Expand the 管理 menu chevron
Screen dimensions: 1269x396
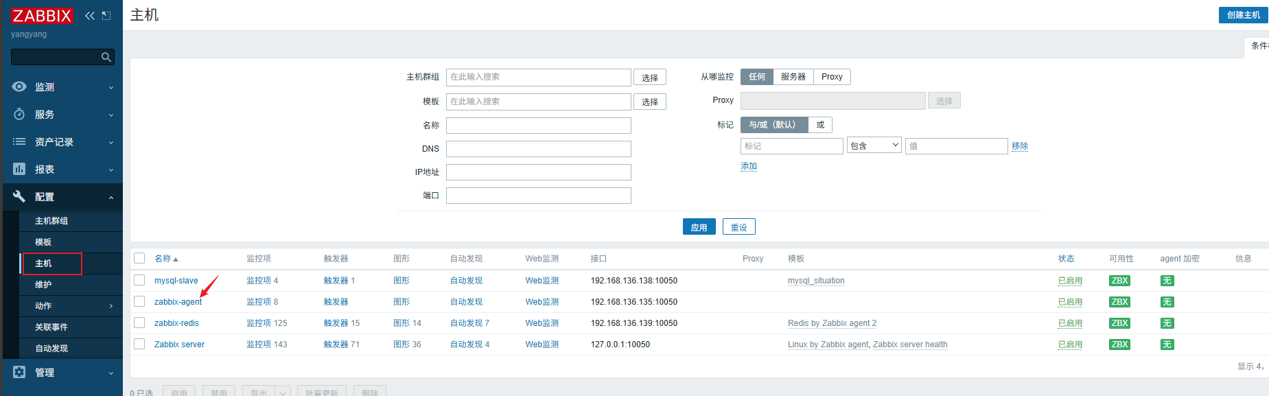(x=111, y=373)
